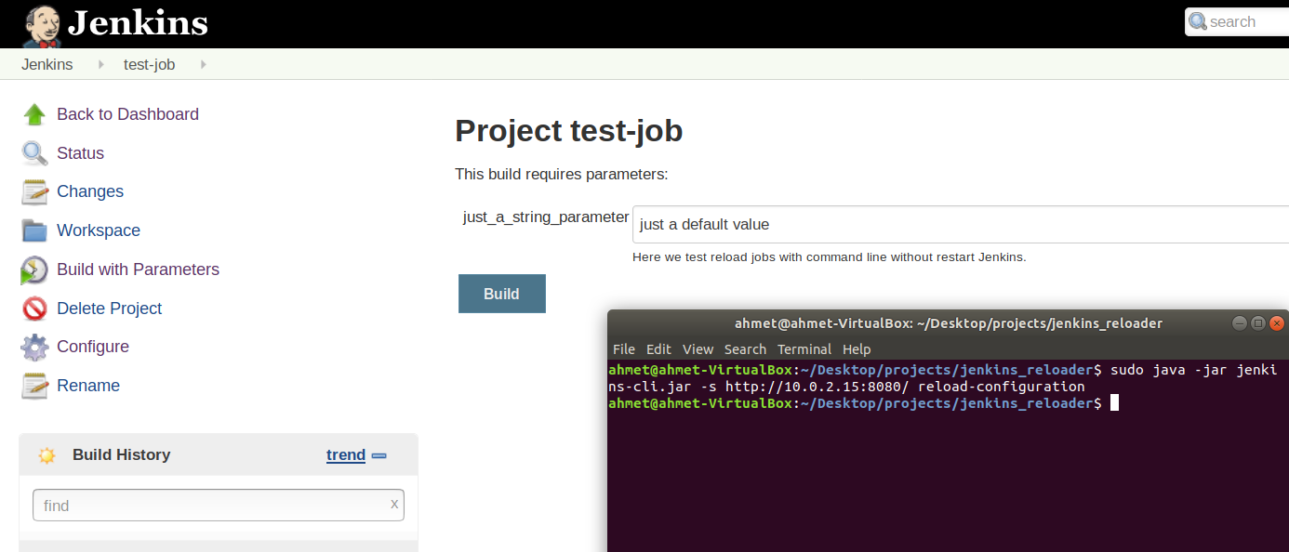Open the Build History trend link
The width and height of the screenshot is (1289, 552).
pyautogui.click(x=345, y=455)
